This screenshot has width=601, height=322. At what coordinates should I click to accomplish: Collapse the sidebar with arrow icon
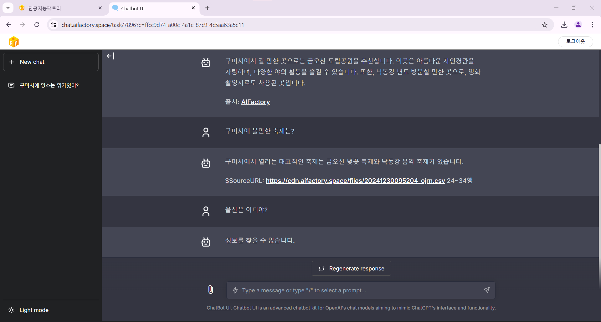pyautogui.click(x=110, y=56)
